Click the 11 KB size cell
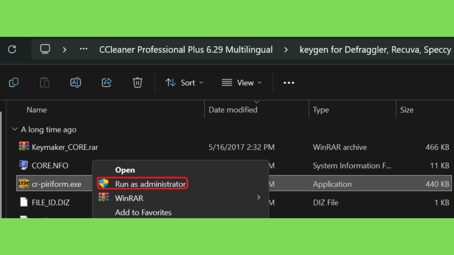The image size is (454, 255). 439,166
